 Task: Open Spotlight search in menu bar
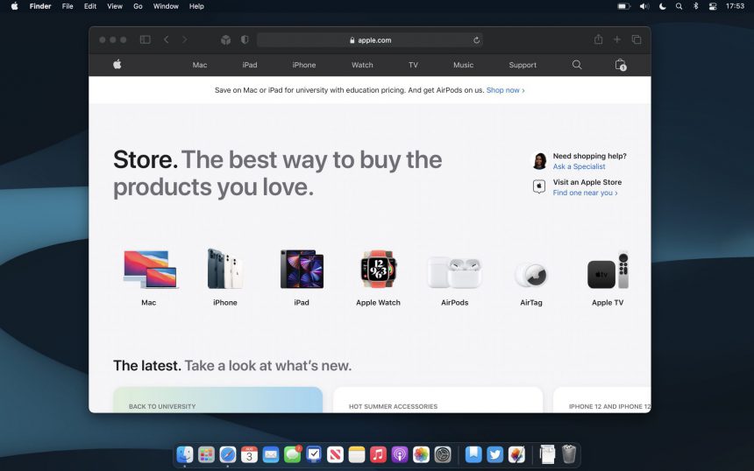(x=679, y=6)
